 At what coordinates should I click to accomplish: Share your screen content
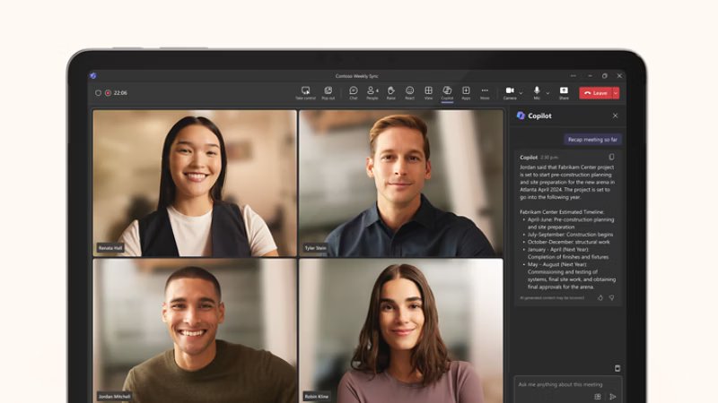(564, 93)
